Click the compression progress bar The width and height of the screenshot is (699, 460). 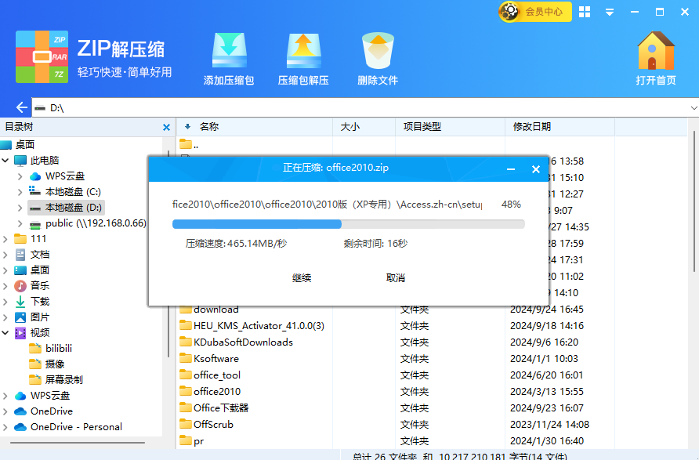tap(348, 224)
